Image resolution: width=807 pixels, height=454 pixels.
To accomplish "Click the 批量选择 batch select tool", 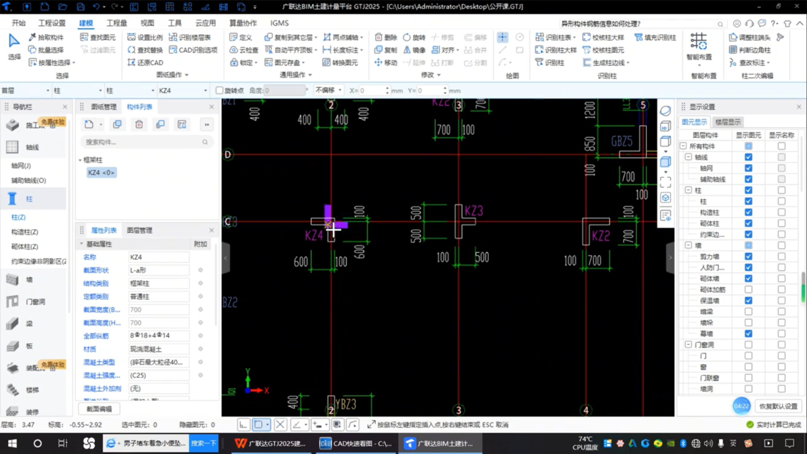I will (46, 50).
